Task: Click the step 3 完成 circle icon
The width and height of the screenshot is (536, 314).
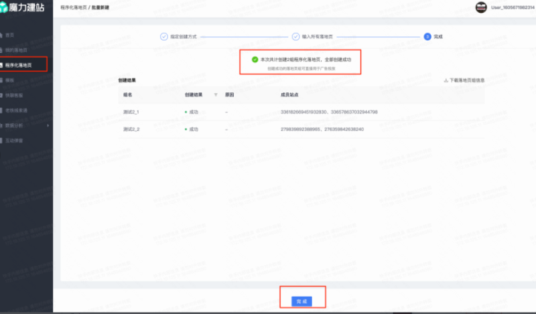Action: 427,37
